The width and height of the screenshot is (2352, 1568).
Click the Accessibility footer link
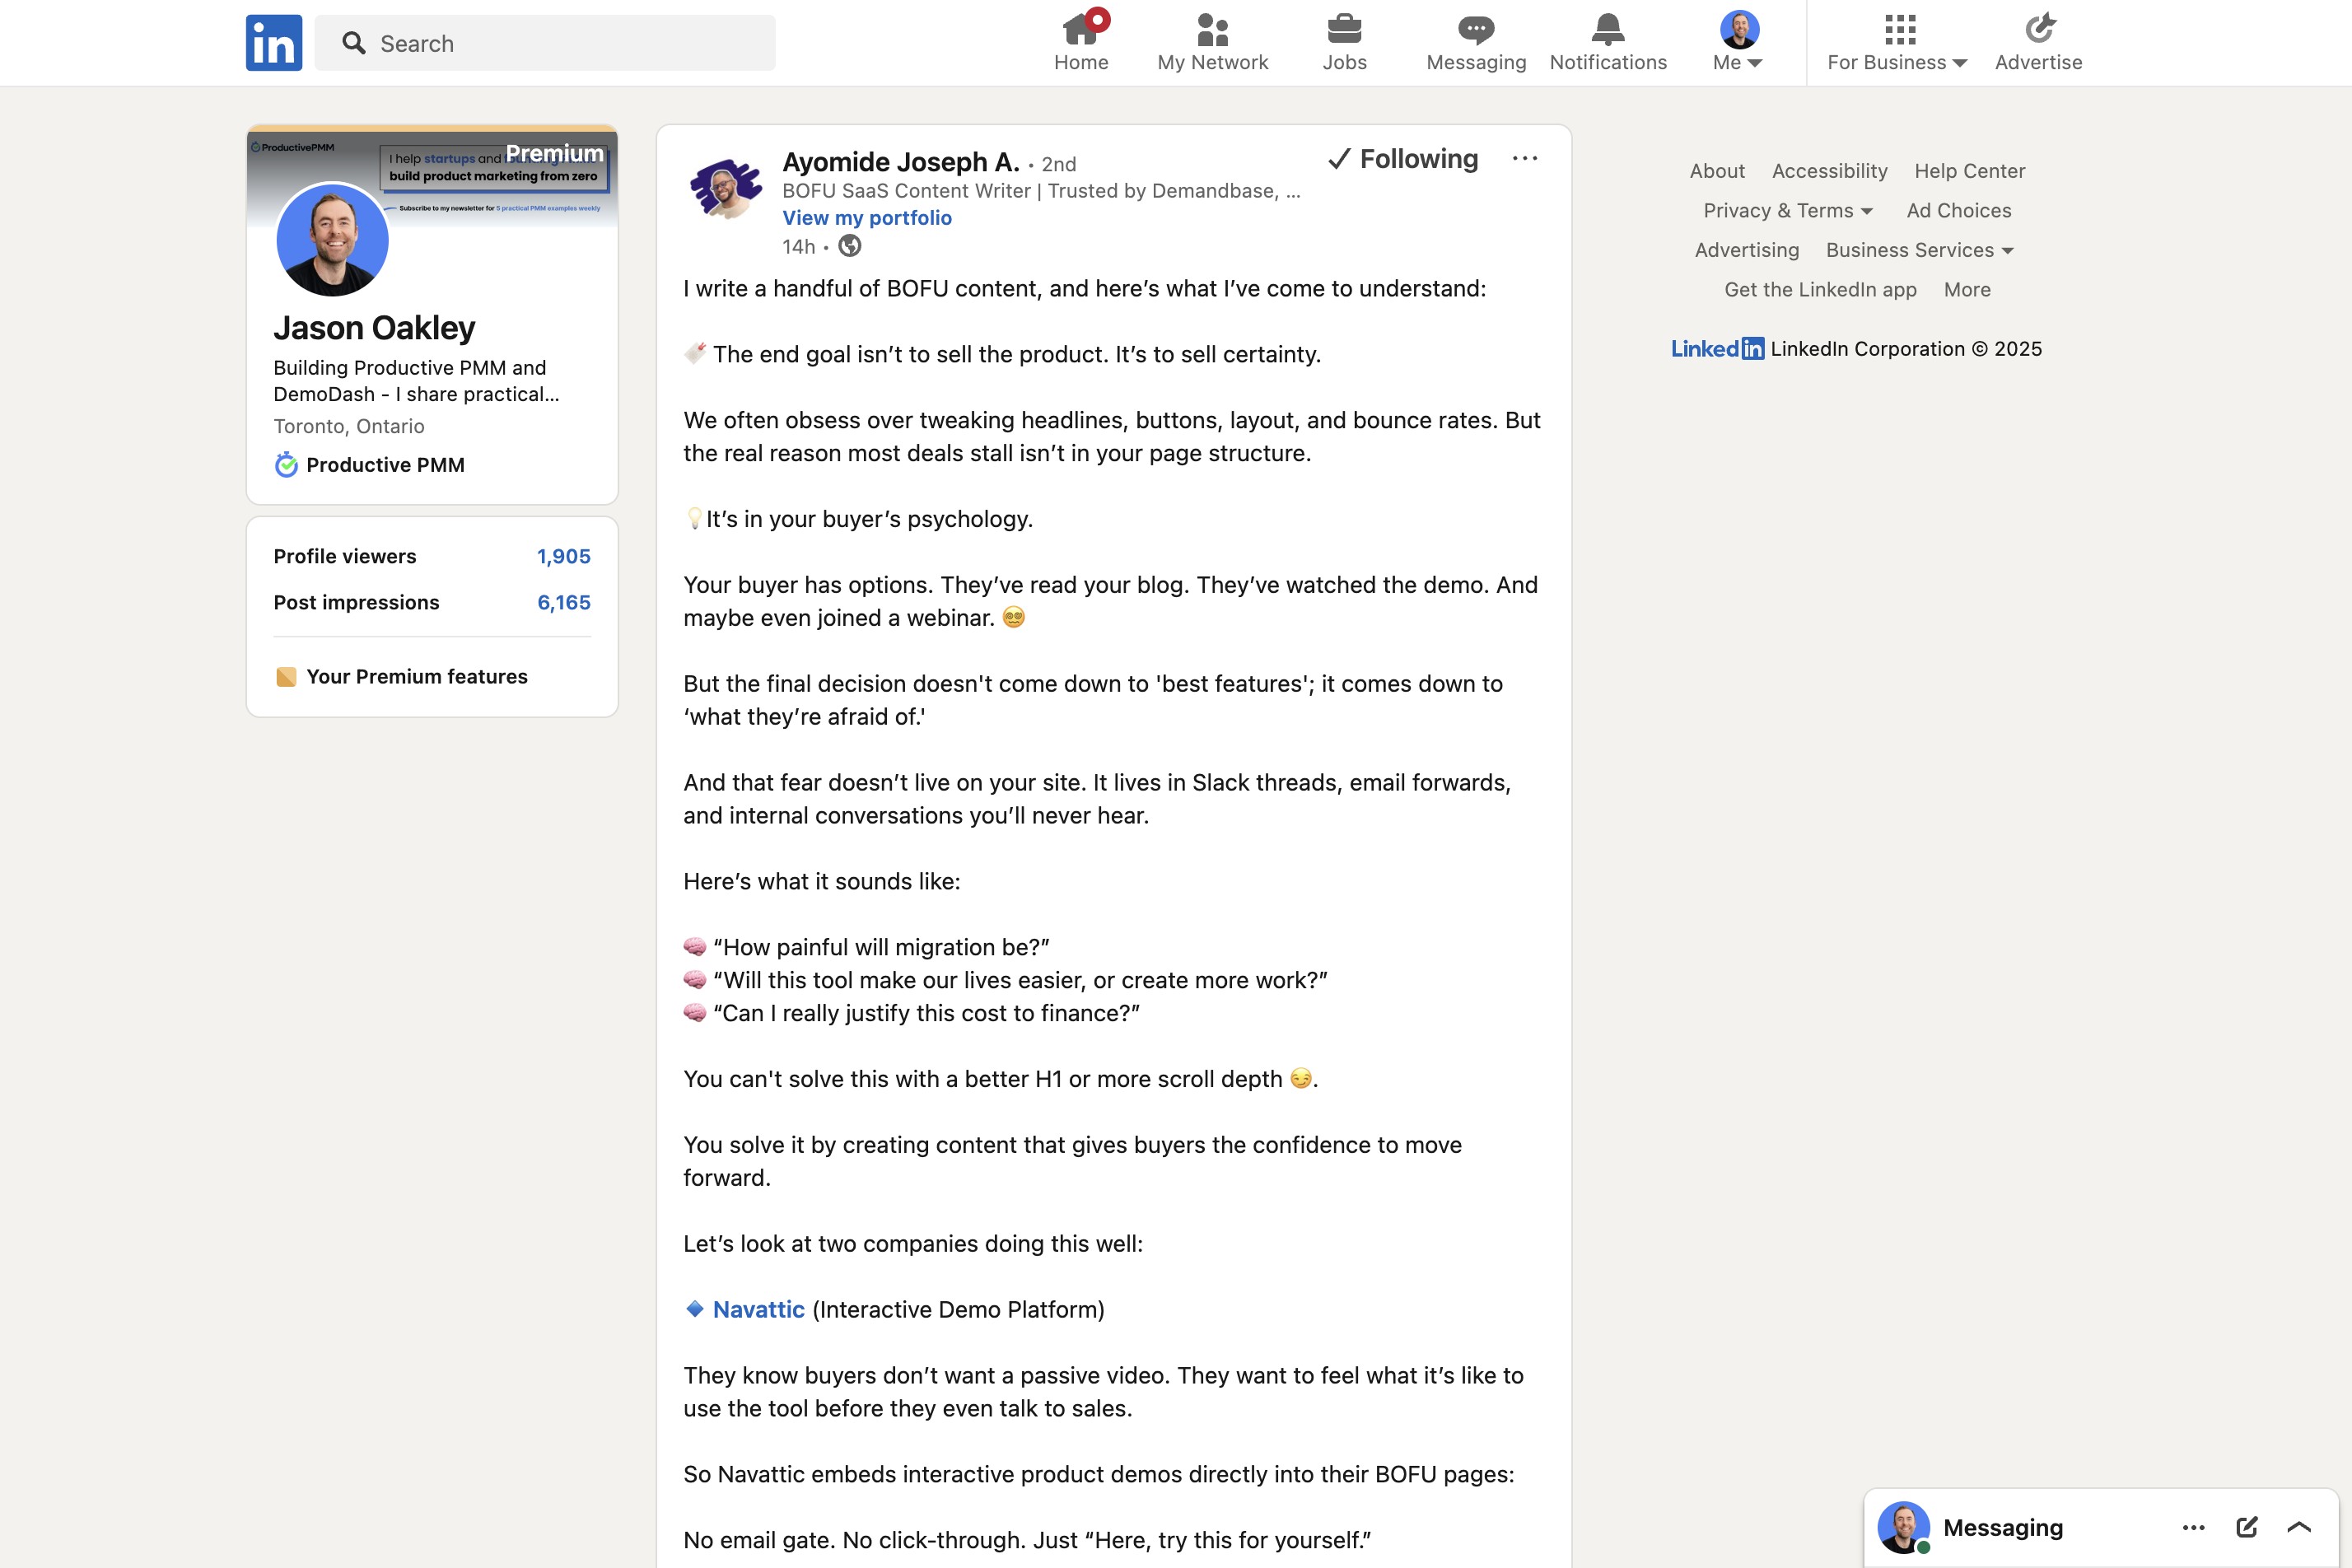1830,171
